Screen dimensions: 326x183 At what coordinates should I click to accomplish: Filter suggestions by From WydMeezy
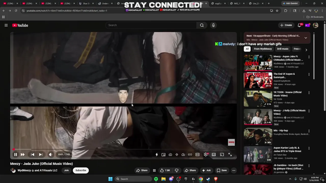click(x=263, y=49)
